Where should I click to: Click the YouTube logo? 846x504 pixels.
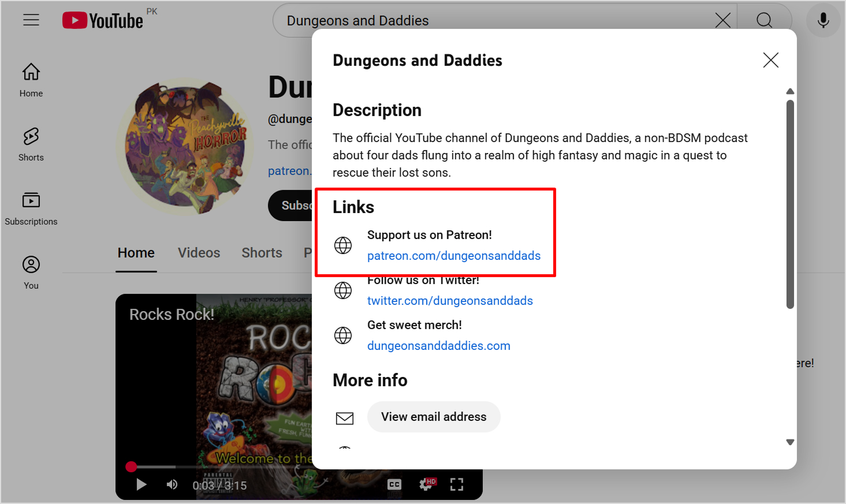click(103, 21)
